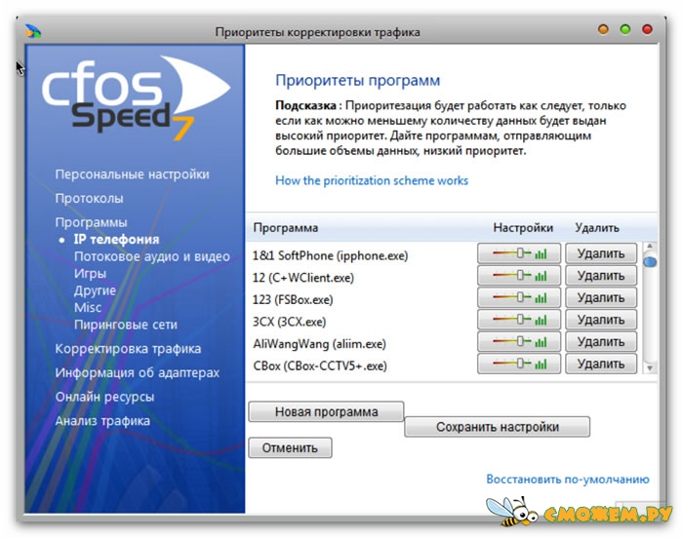Screen dimensions: 683x538
Task: Delete the CBox (CBox-CCTV5+.exe) entry
Action: pos(601,364)
